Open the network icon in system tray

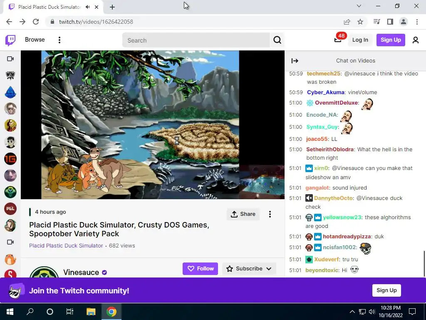click(x=362, y=312)
